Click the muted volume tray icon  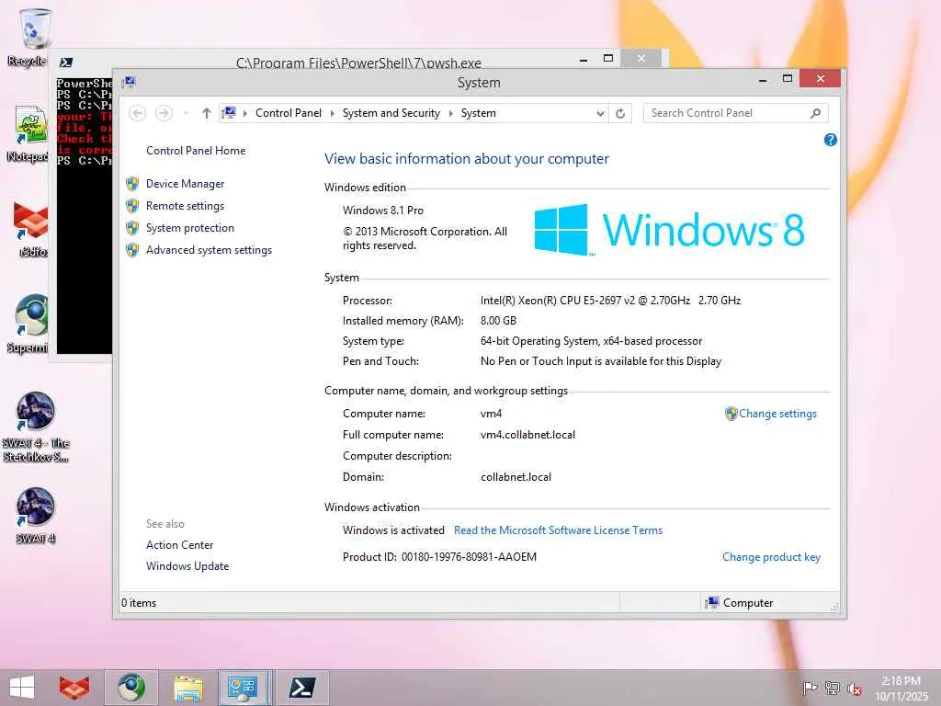coord(855,688)
